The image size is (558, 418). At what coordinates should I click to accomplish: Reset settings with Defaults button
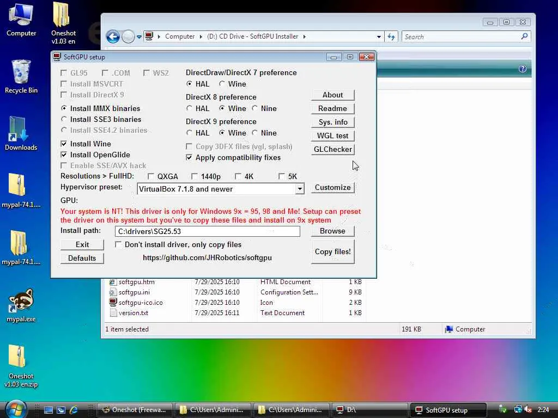pos(82,258)
